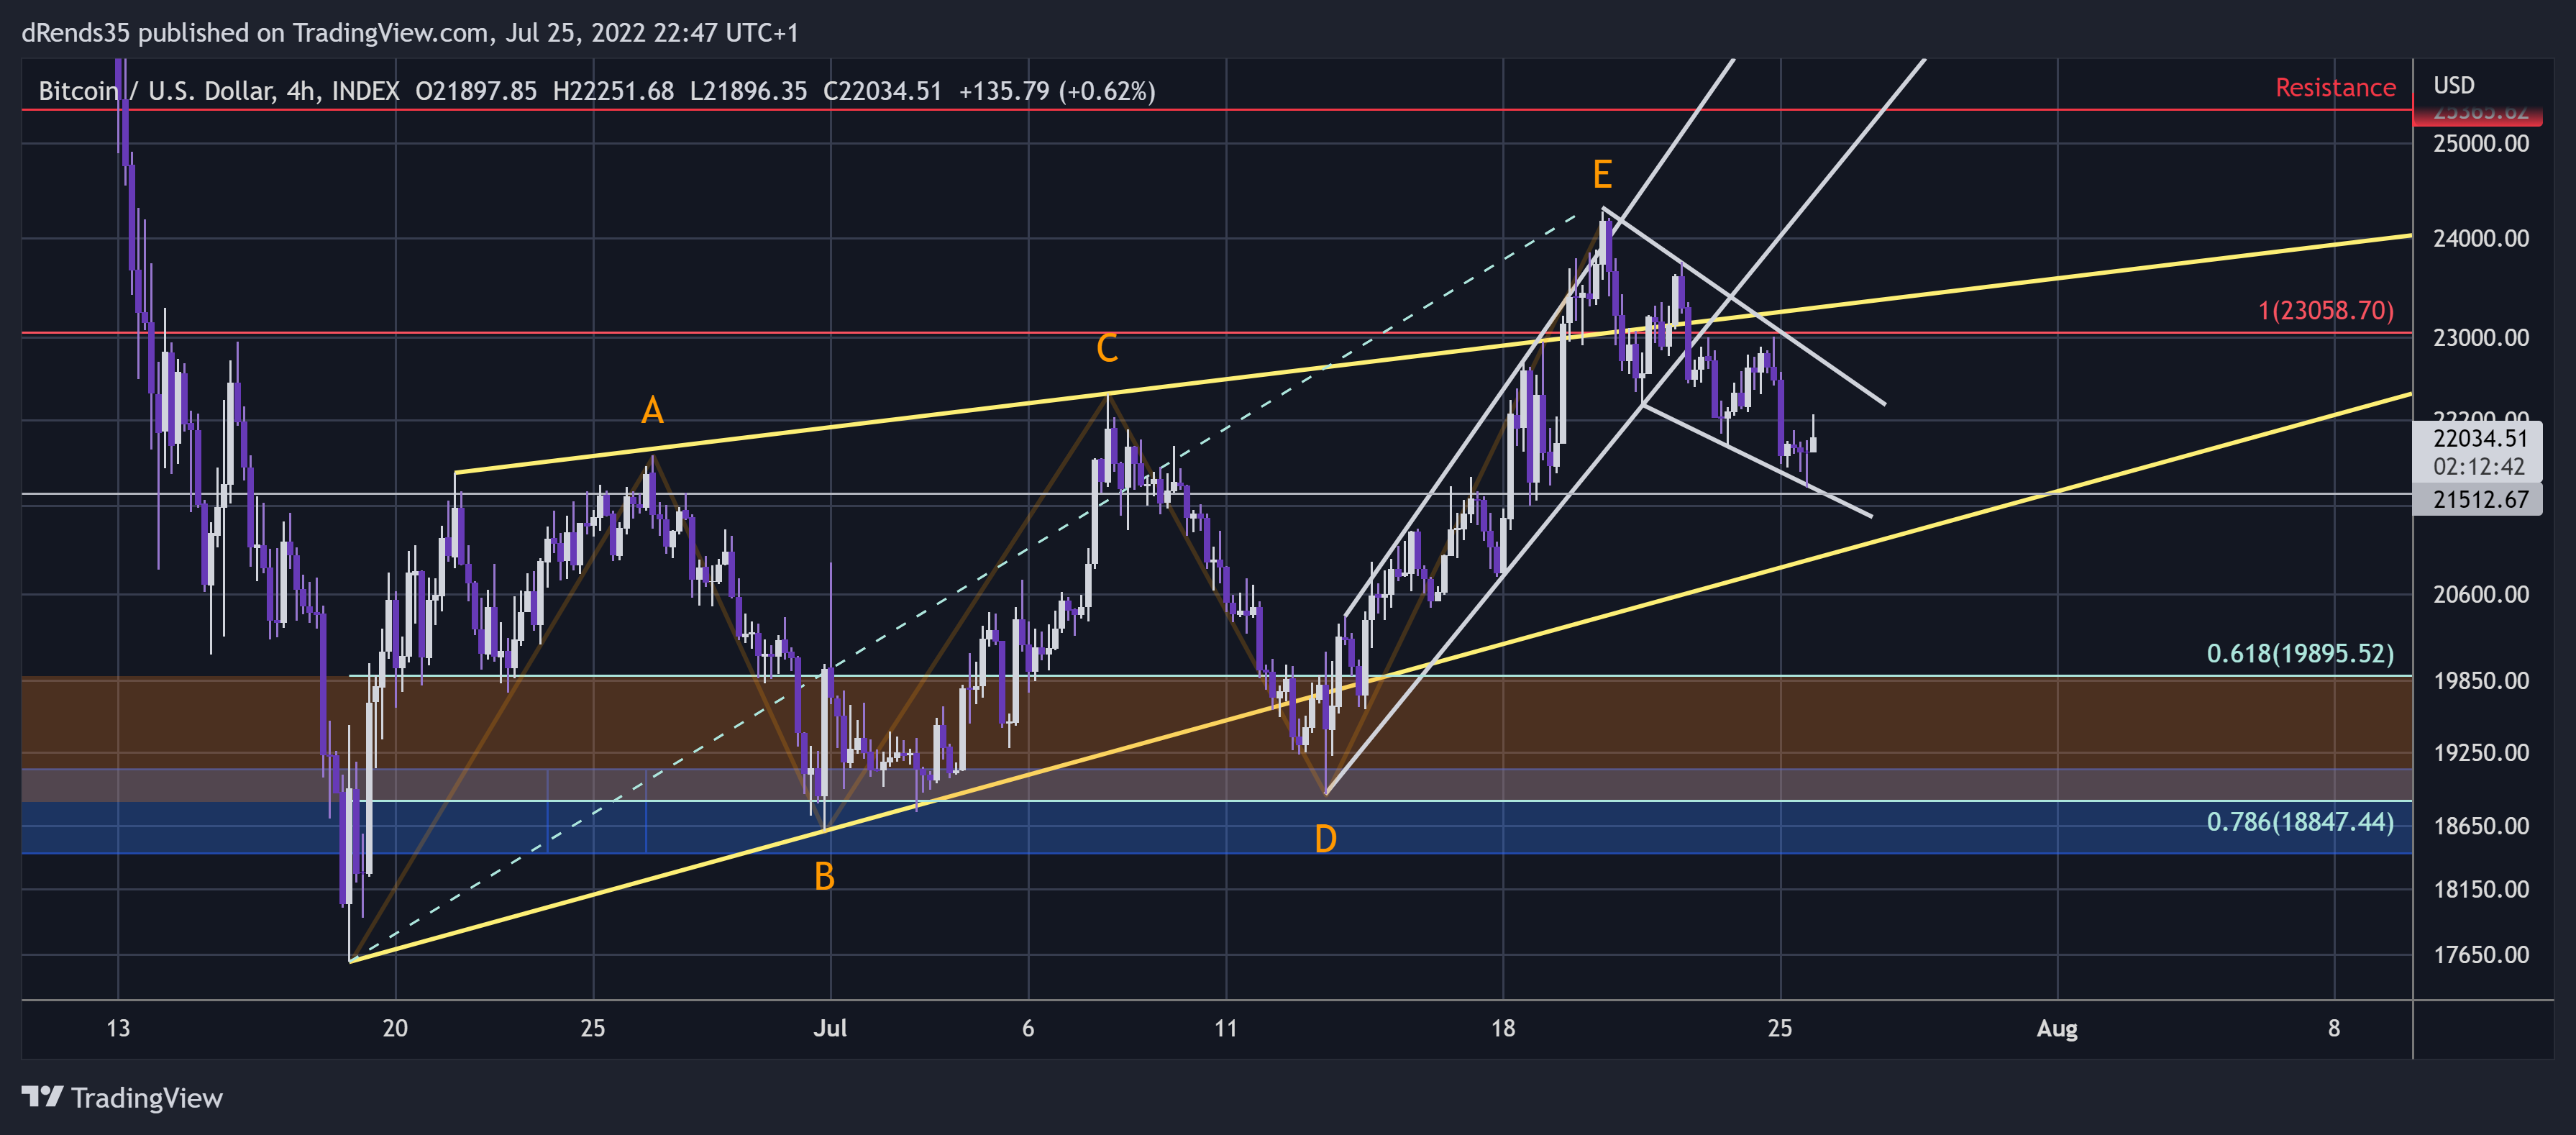The width and height of the screenshot is (2576, 1135).
Task: Click the 21512.67 price level tag
Action: [2479, 499]
